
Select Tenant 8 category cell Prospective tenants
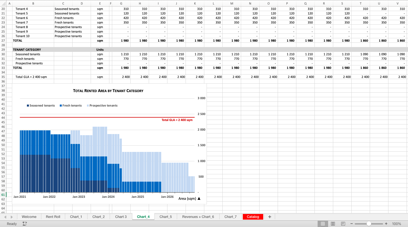click(x=68, y=27)
